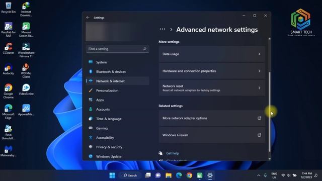
Task: Open Wondershare Filmora 11 desktop icon
Action: [26, 50]
